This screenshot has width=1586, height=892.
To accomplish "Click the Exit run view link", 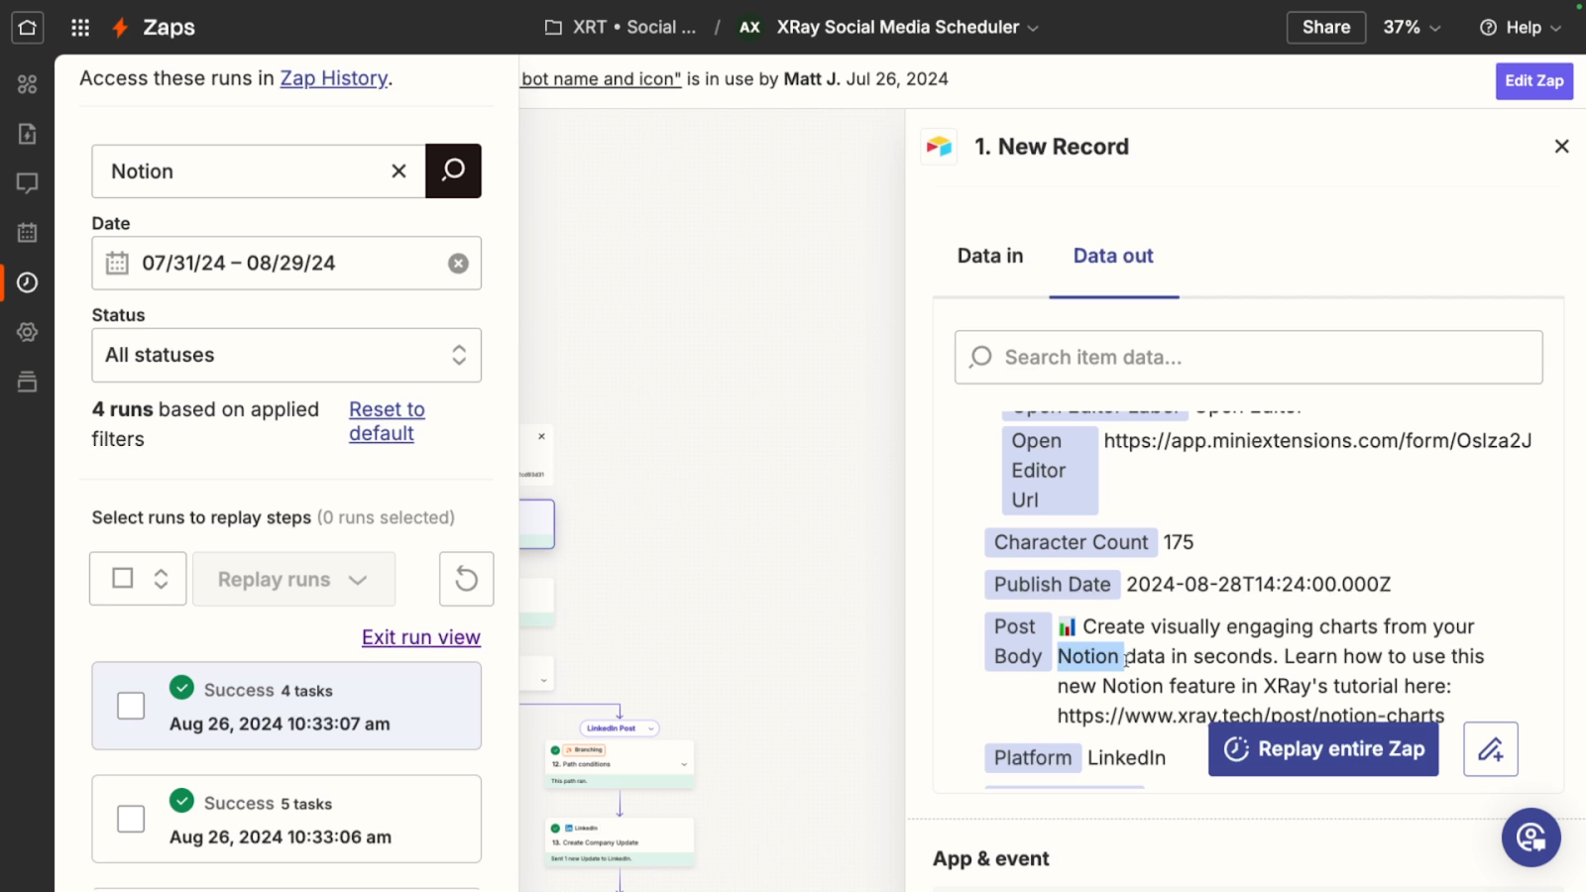I will (421, 637).
